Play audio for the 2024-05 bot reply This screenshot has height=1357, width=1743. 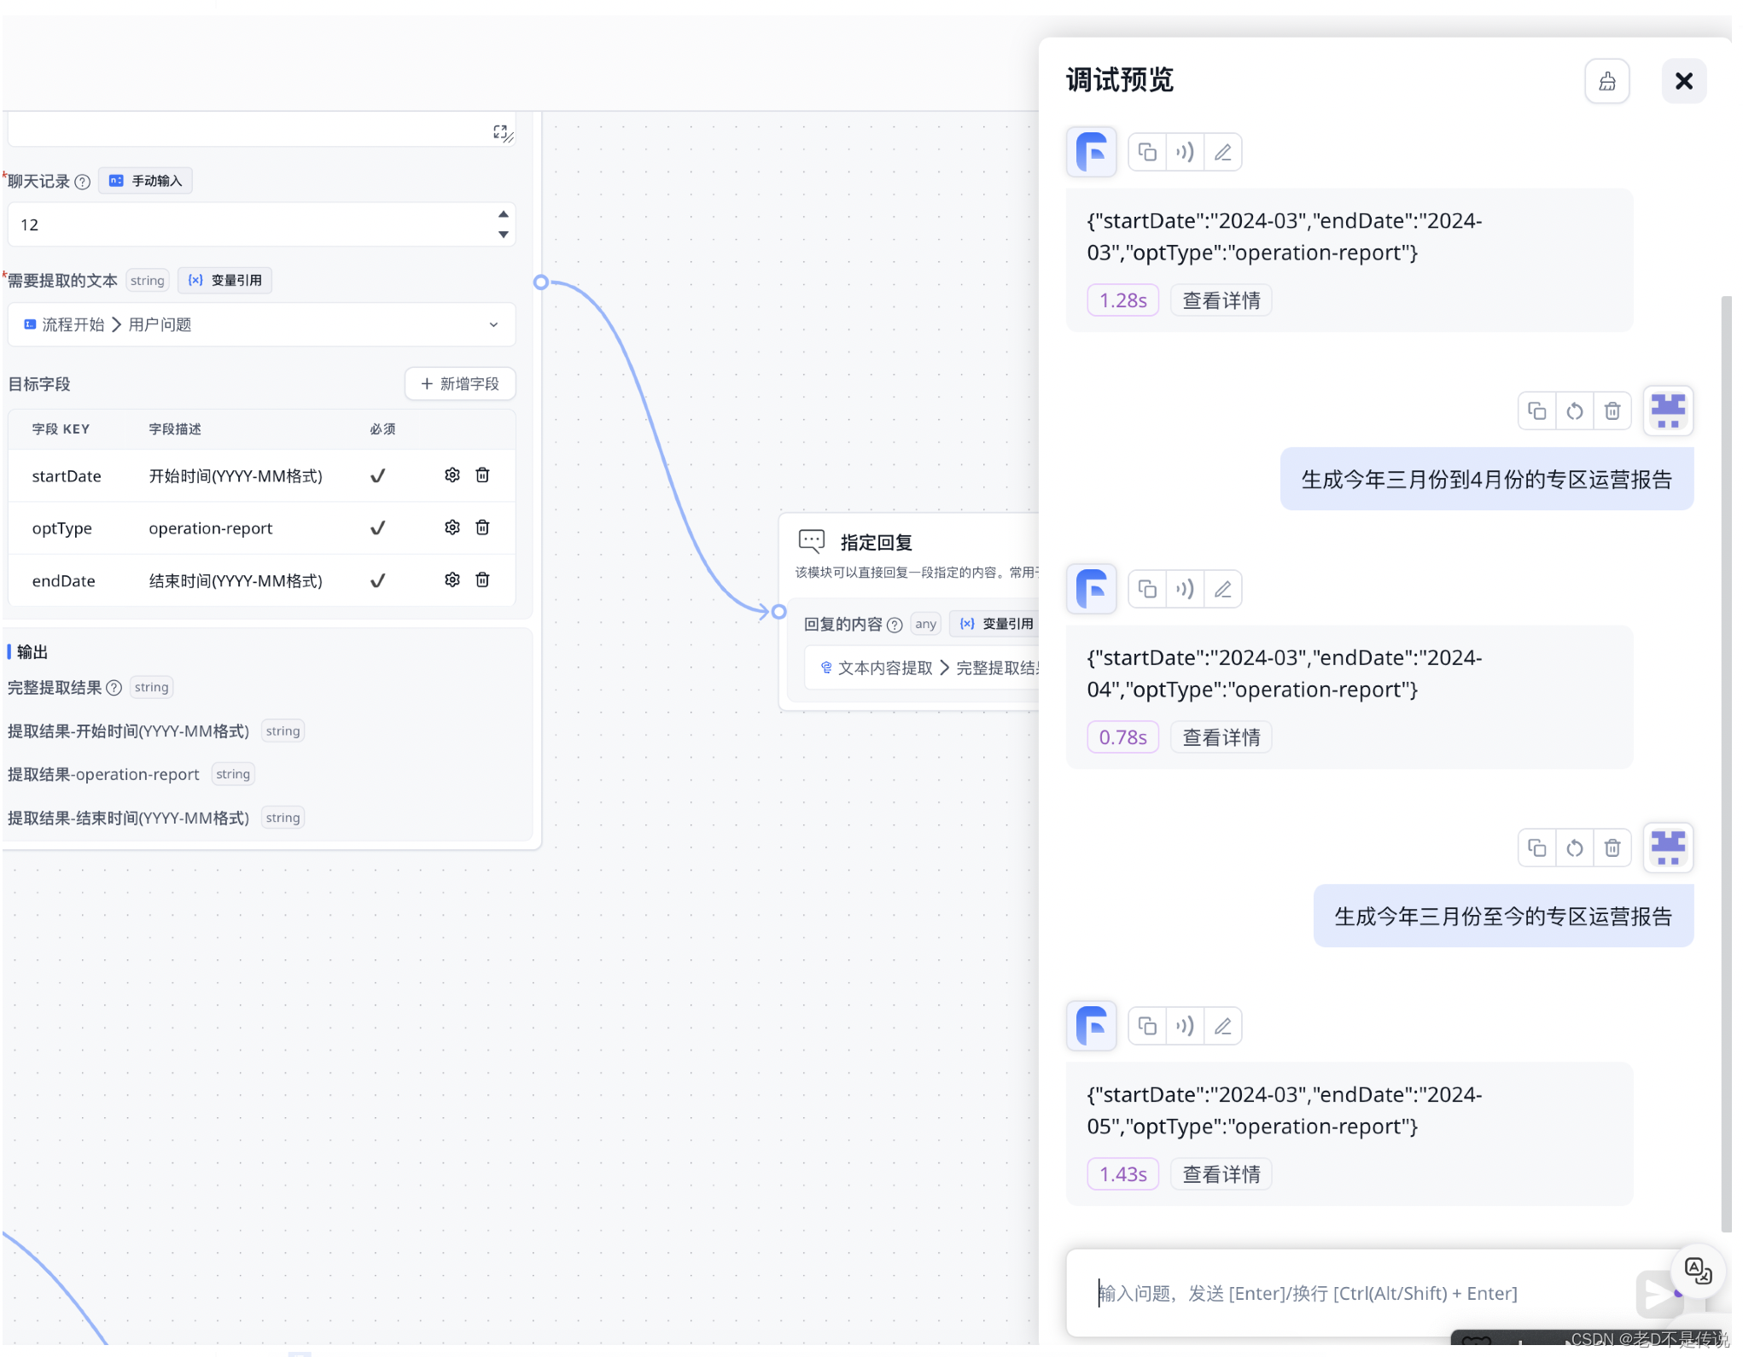tap(1185, 1026)
